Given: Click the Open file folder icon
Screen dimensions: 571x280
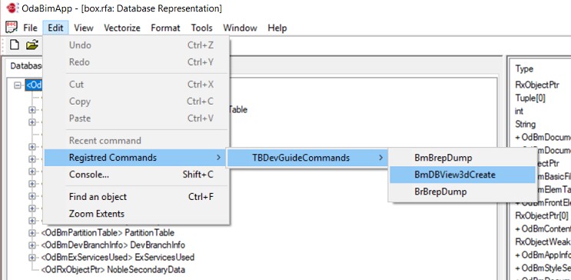Looking at the screenshot, I should pos(32,45).
